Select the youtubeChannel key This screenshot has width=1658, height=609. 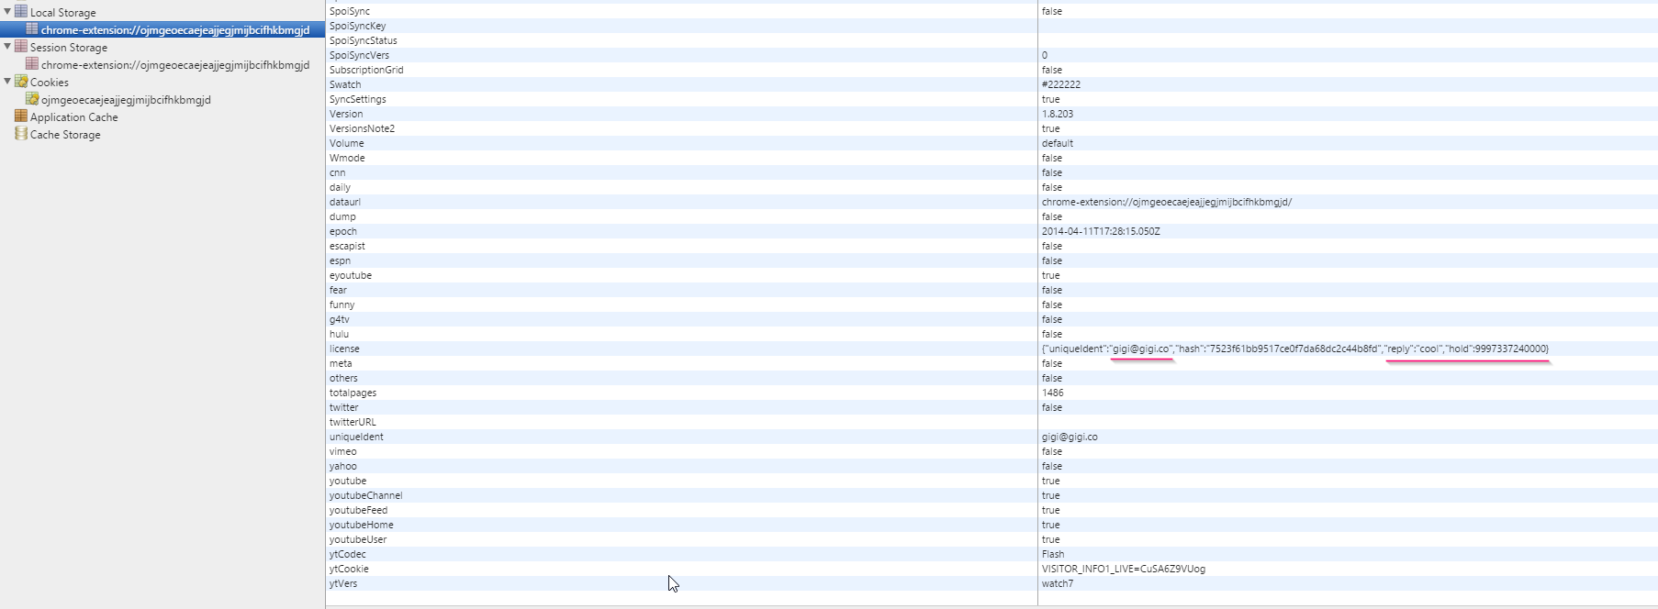[x=365, y=495]
